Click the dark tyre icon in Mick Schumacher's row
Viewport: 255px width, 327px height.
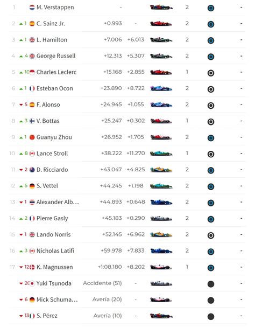(211, 300)
